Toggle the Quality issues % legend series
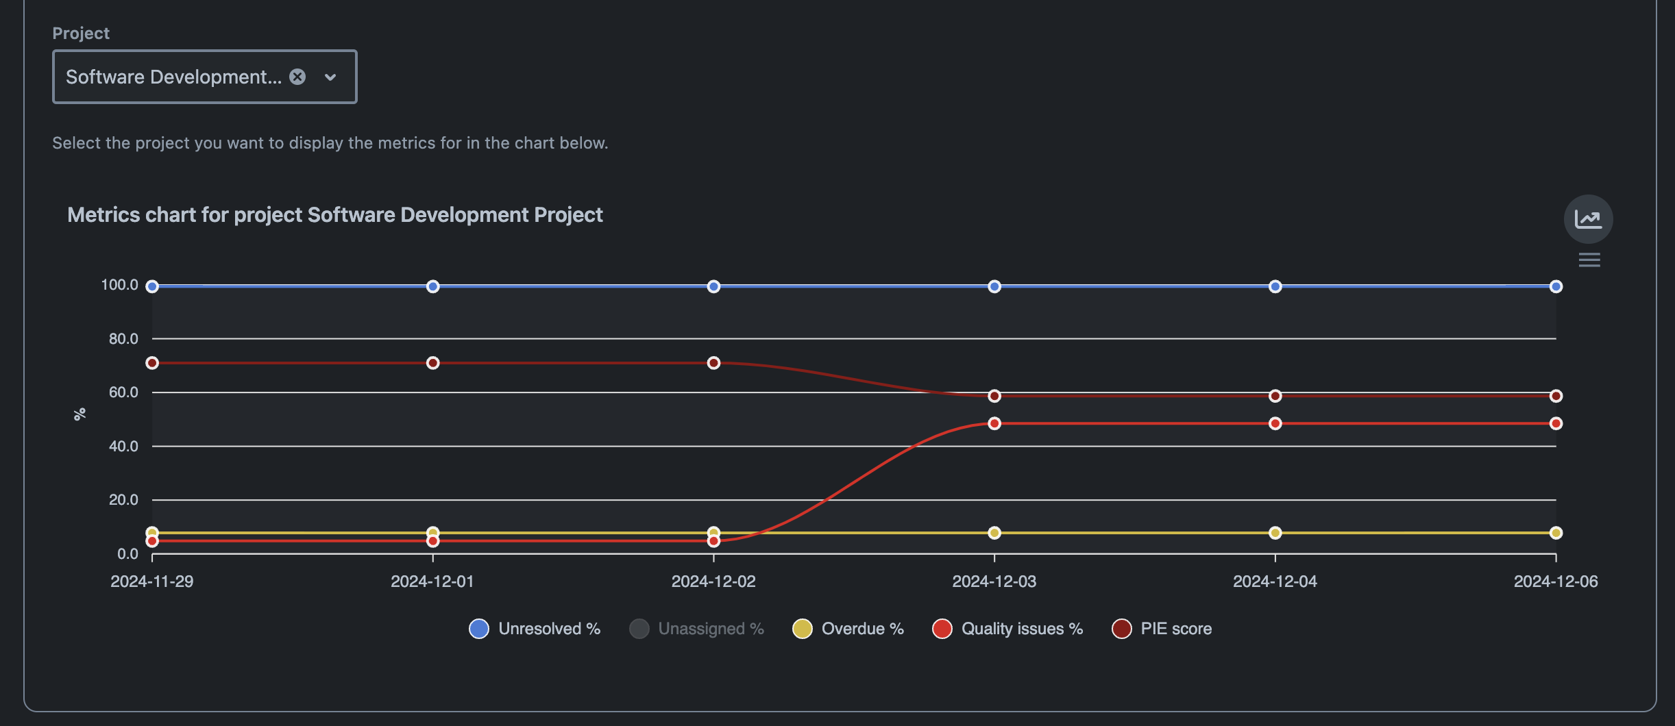 coord(1007,629)
